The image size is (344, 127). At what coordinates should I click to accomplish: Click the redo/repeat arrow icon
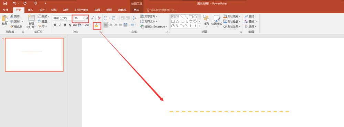(x=25, y=3)
